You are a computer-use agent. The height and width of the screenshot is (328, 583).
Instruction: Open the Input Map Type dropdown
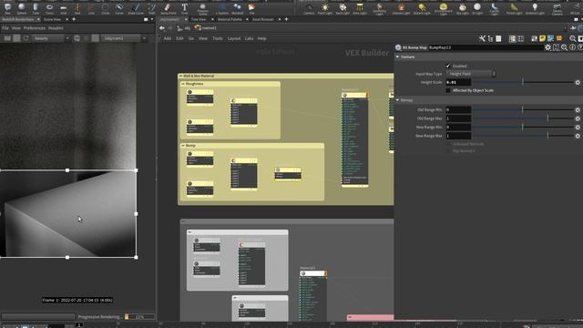[471, 74]
